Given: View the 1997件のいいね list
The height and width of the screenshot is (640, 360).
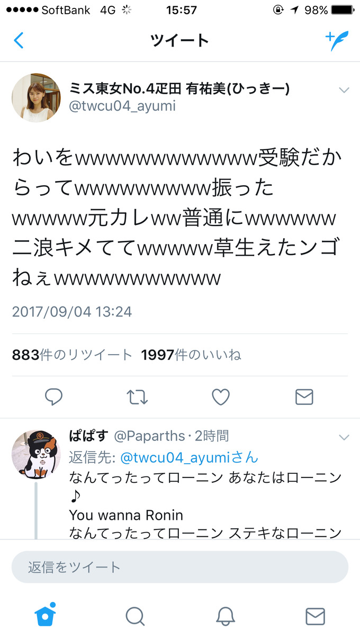Looking at the screenshot, I should click(191, 355).
